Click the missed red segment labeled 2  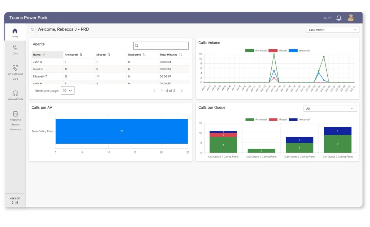tap(223, 135)
